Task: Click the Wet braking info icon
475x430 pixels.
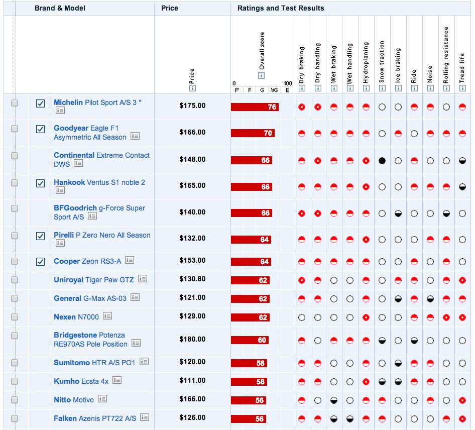Action: [x=334, y=88]
